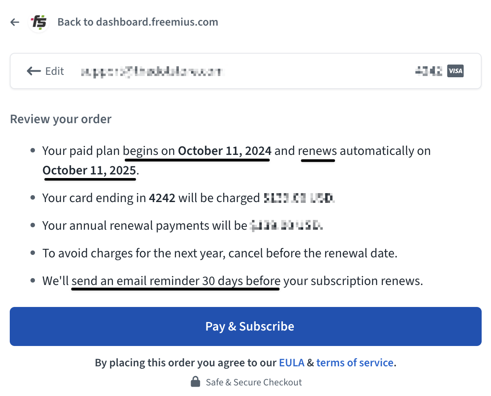The width and height of the screenshot is (491, 396).
Task: Click the Edit left arrow icon
Action: coord(34,71)
